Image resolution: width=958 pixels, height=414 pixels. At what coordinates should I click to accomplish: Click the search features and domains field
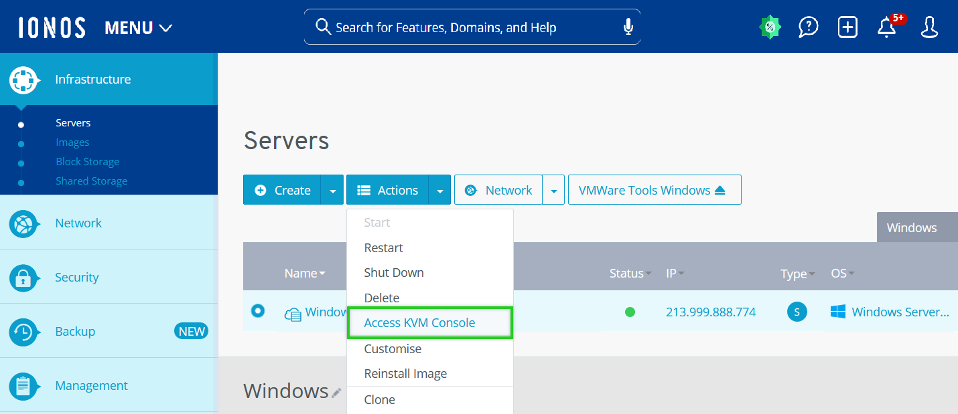coord(469,27)
